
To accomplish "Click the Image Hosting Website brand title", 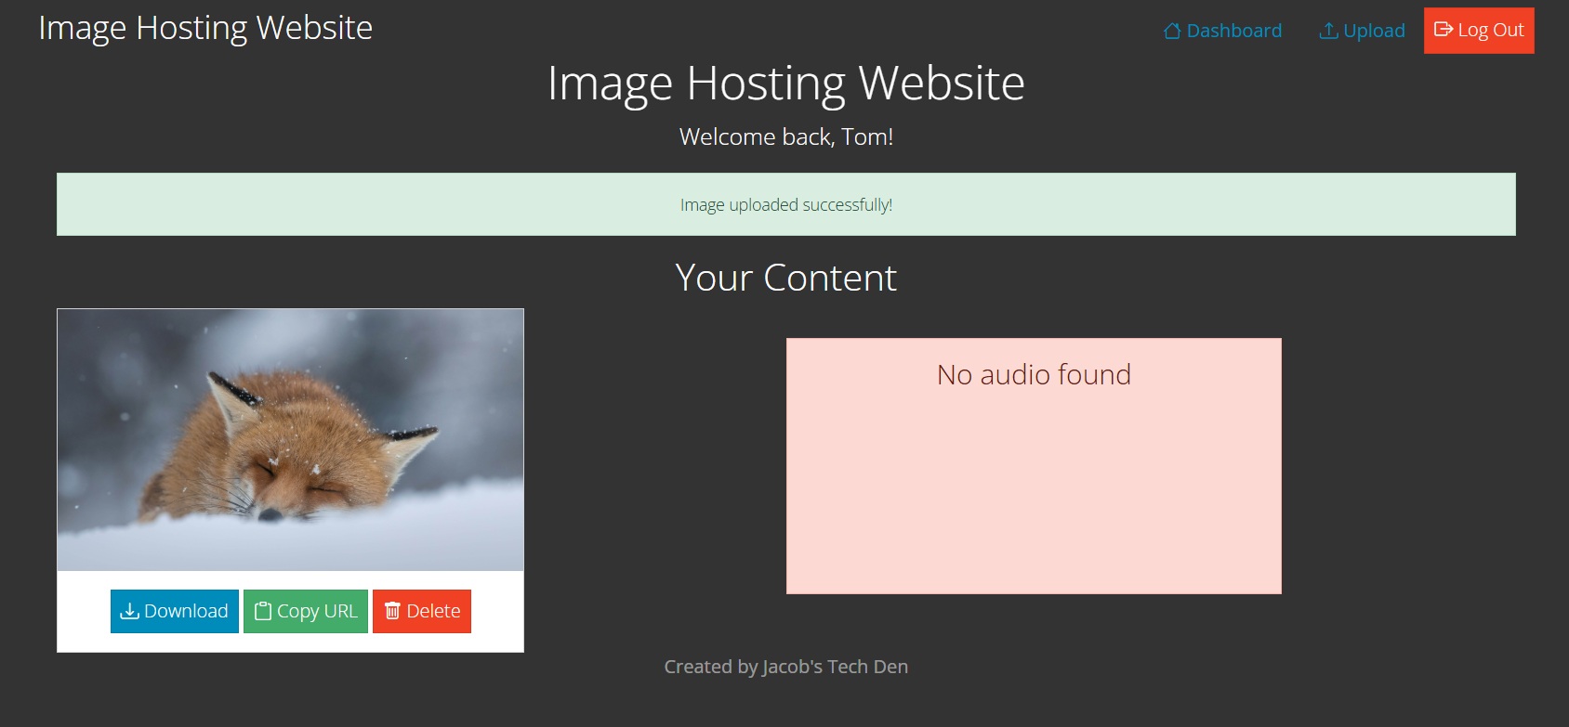I will click(x=205, y=28).
